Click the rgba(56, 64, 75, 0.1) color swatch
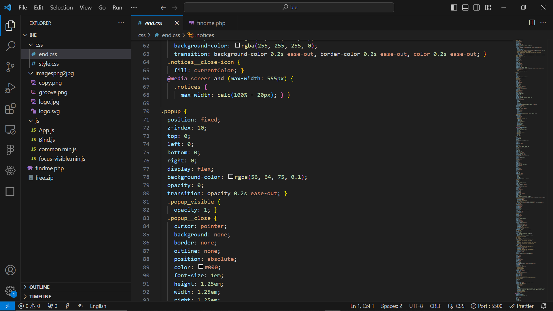This screenshot has height=311, width=553. [x=231, y=177]
